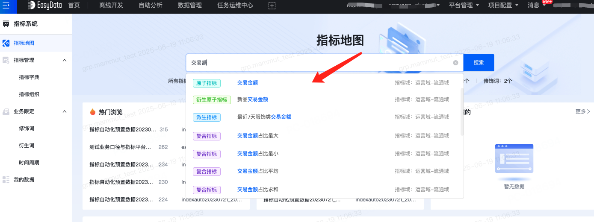Image resolution: width=594 pixels, height=222 pixels.
Task: Collapse the 业务限定 section chevron
Action: (x=65, y=111)
